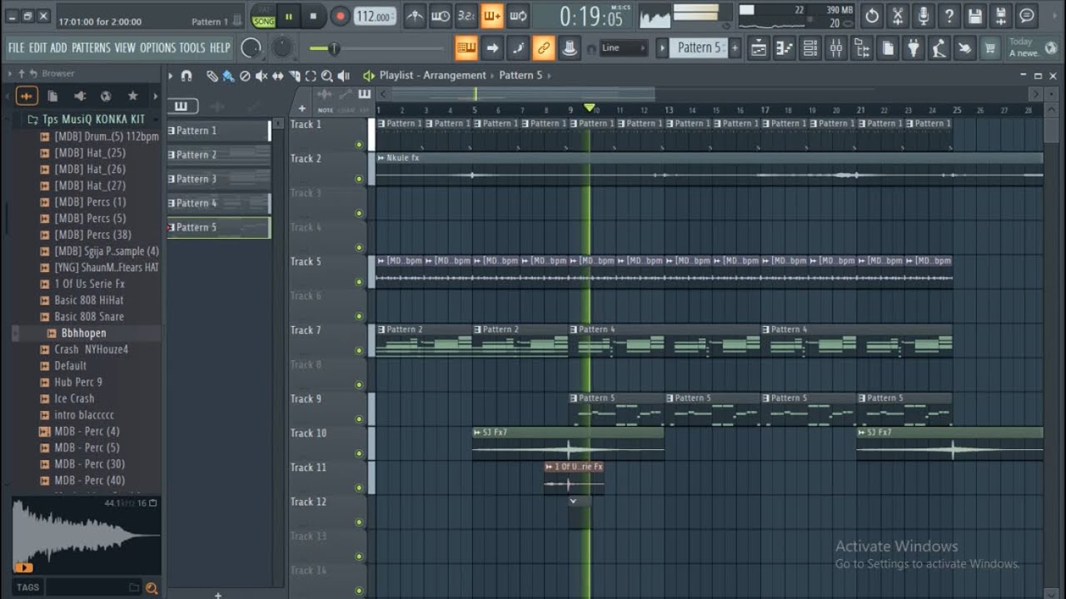Viewport: 1066px width, 599px height.
Task: Open the Plugin picker plug icon
Action: pyautogui.click(x=914, y=48)
